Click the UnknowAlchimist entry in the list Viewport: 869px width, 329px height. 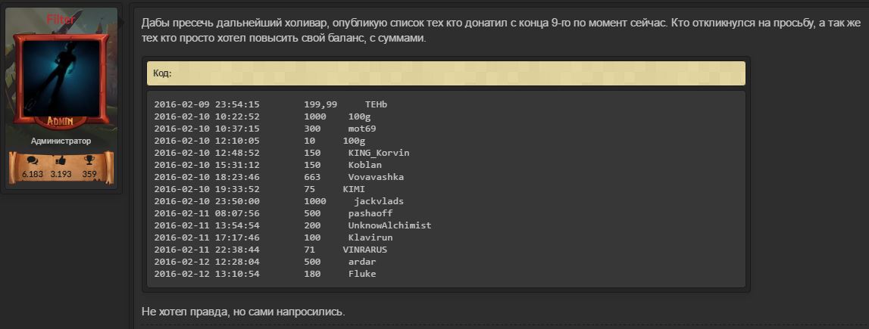(389, 225)
